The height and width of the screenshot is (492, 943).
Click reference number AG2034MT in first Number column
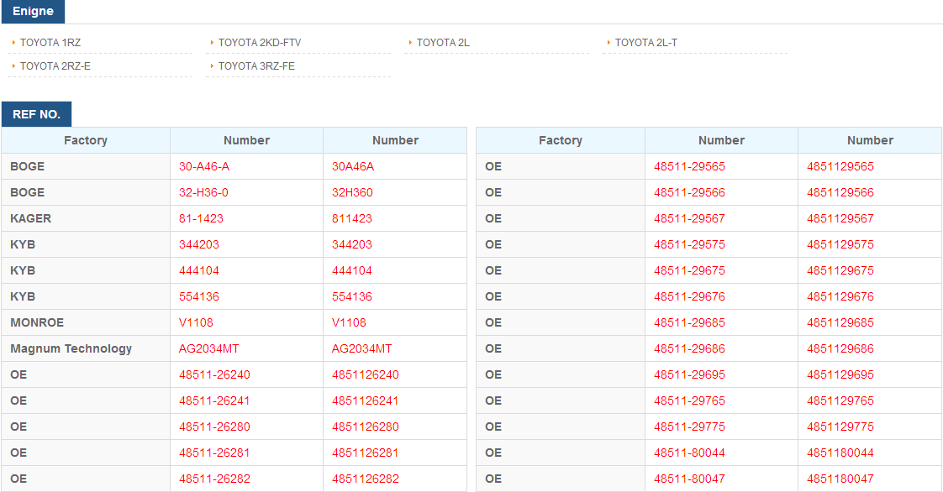(208, 349)
